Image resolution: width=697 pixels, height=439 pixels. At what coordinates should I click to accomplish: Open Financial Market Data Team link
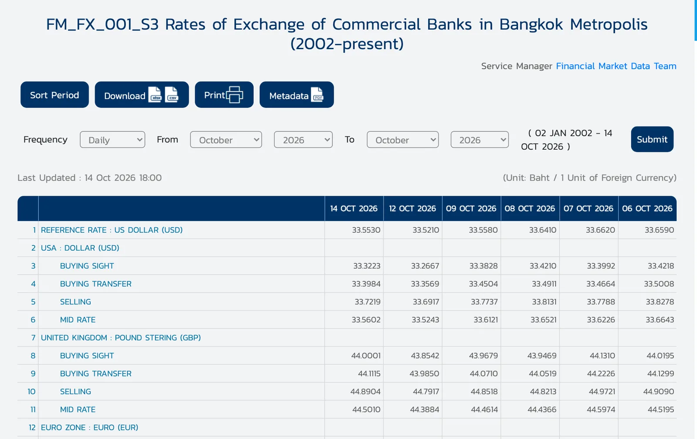tap(616, 66)
